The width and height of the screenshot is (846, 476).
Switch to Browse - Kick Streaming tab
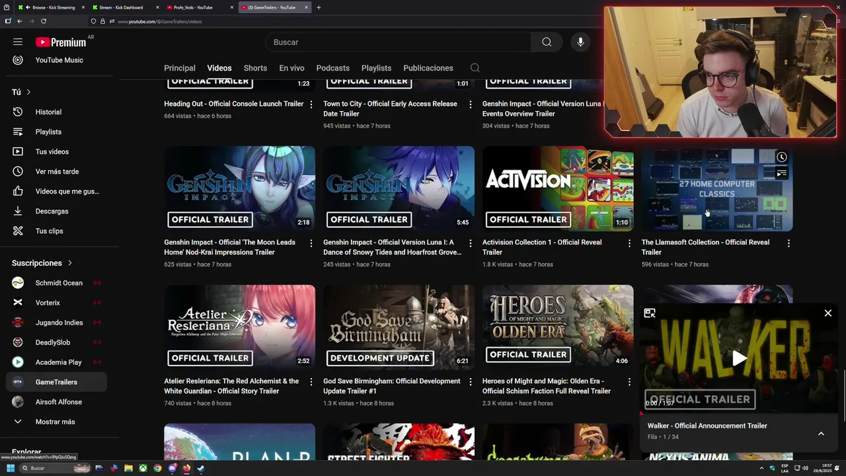click(53, 7)
